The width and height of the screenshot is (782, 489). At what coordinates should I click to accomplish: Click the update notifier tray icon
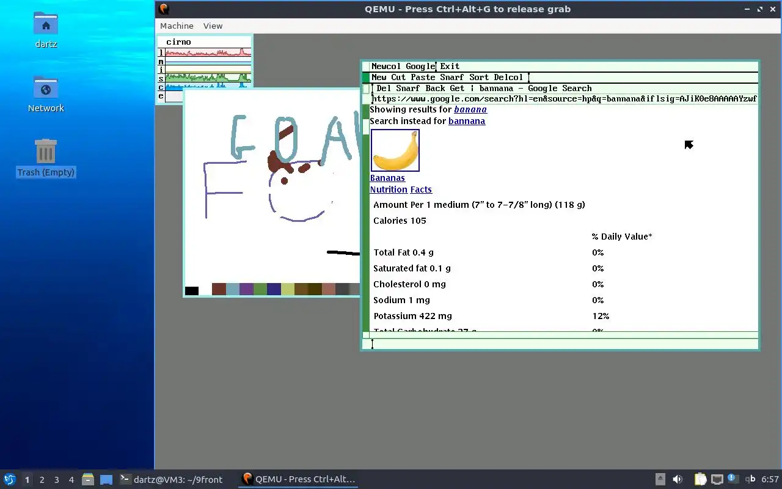point(733,479)
